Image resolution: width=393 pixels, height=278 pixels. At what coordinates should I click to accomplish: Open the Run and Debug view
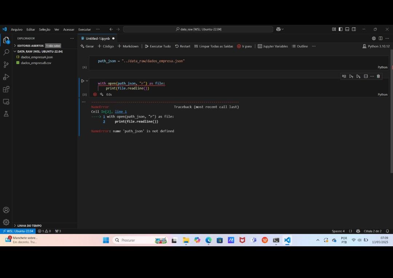tap(6, 77)
